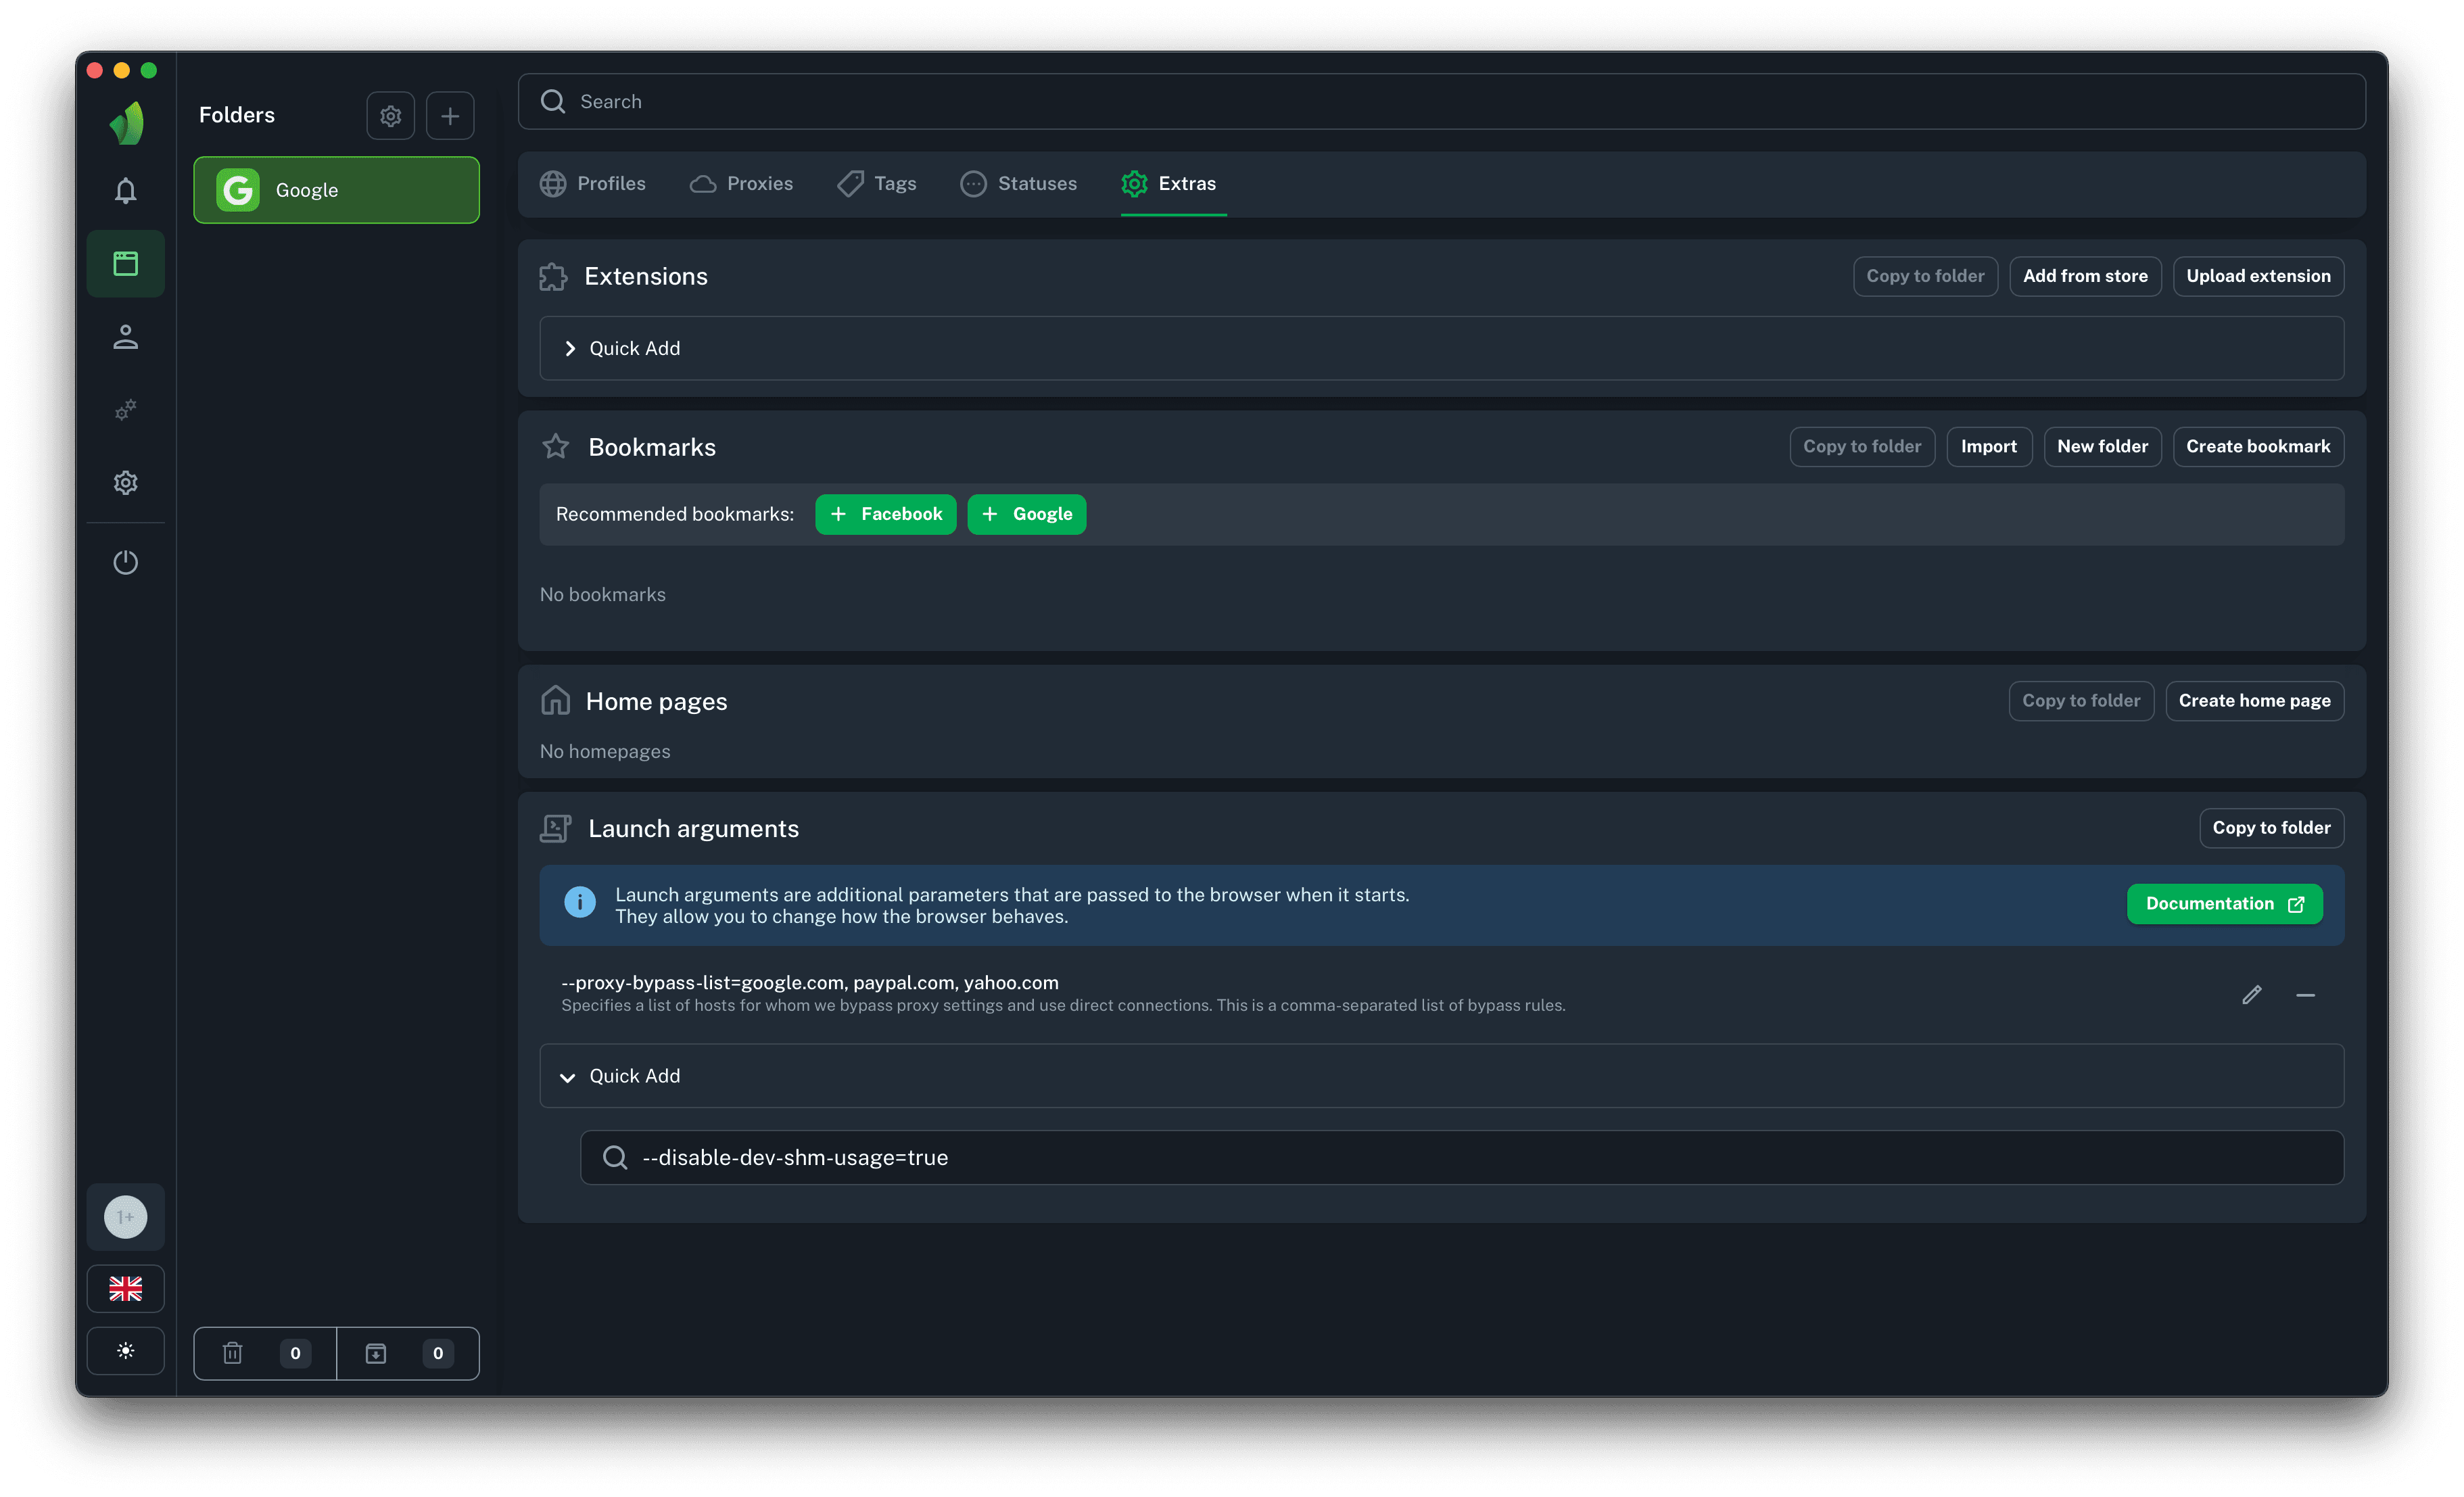This screenshot has height=1497, width=2464.
Task: Toggle light theme with sun icon
Action: [126, 1351]
